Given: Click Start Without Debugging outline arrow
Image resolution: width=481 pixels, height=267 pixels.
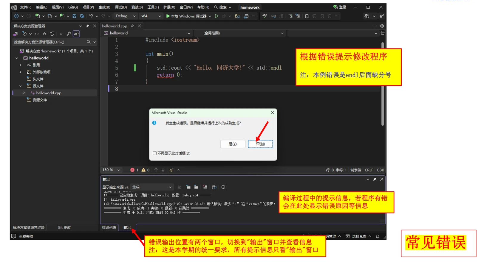Looking at the screenshot, I should pyautogui.click(x=217, y=16).
